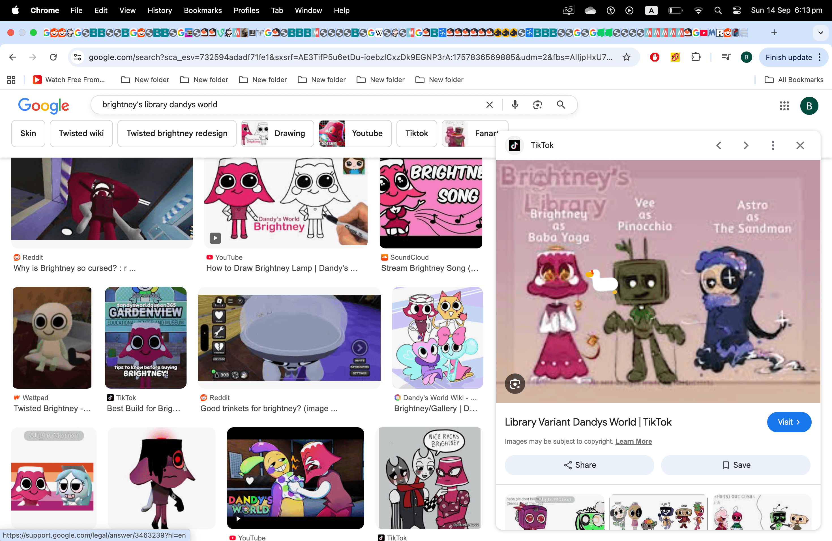The width and height of the screenshot is (832, 541).
Task: Visit the TikTok source page
Action: point(789,422)
